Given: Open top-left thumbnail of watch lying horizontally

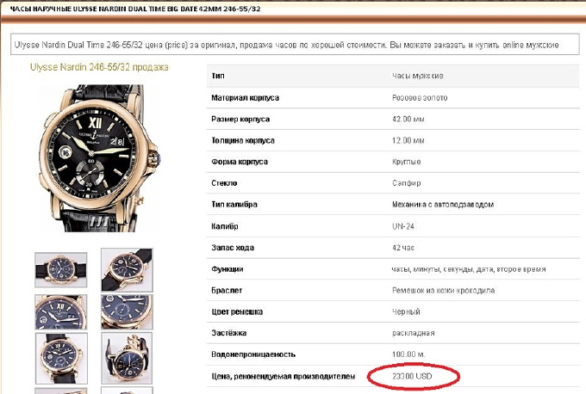Looking at the screenshot, I should click(60, 268).
